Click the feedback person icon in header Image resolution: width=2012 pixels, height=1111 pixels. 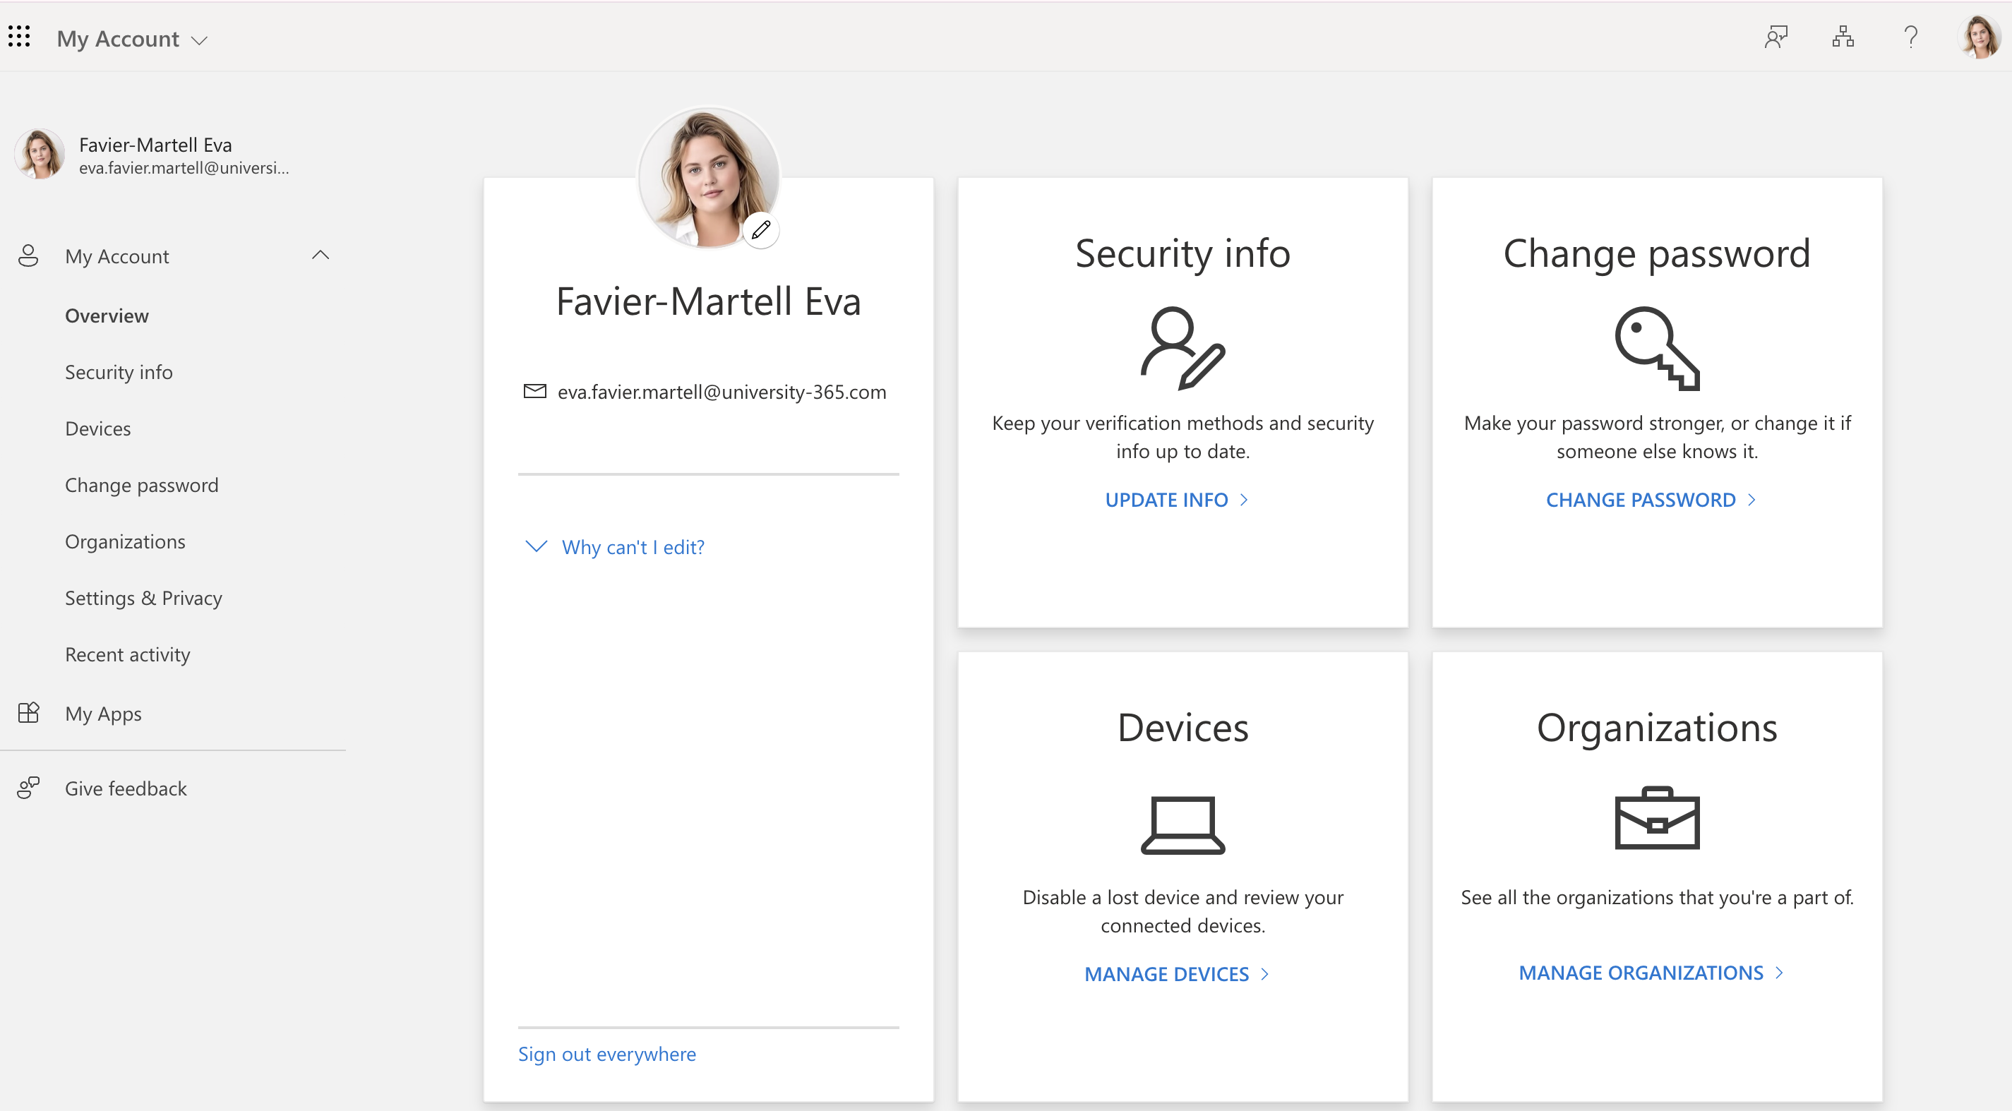coord(1776,37)
